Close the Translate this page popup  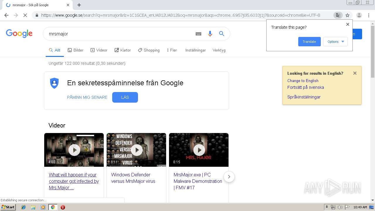coord(348,24)
